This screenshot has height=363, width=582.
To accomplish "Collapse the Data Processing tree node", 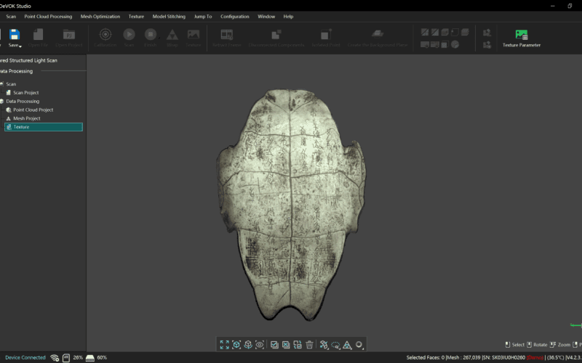I will pos(2,102).
